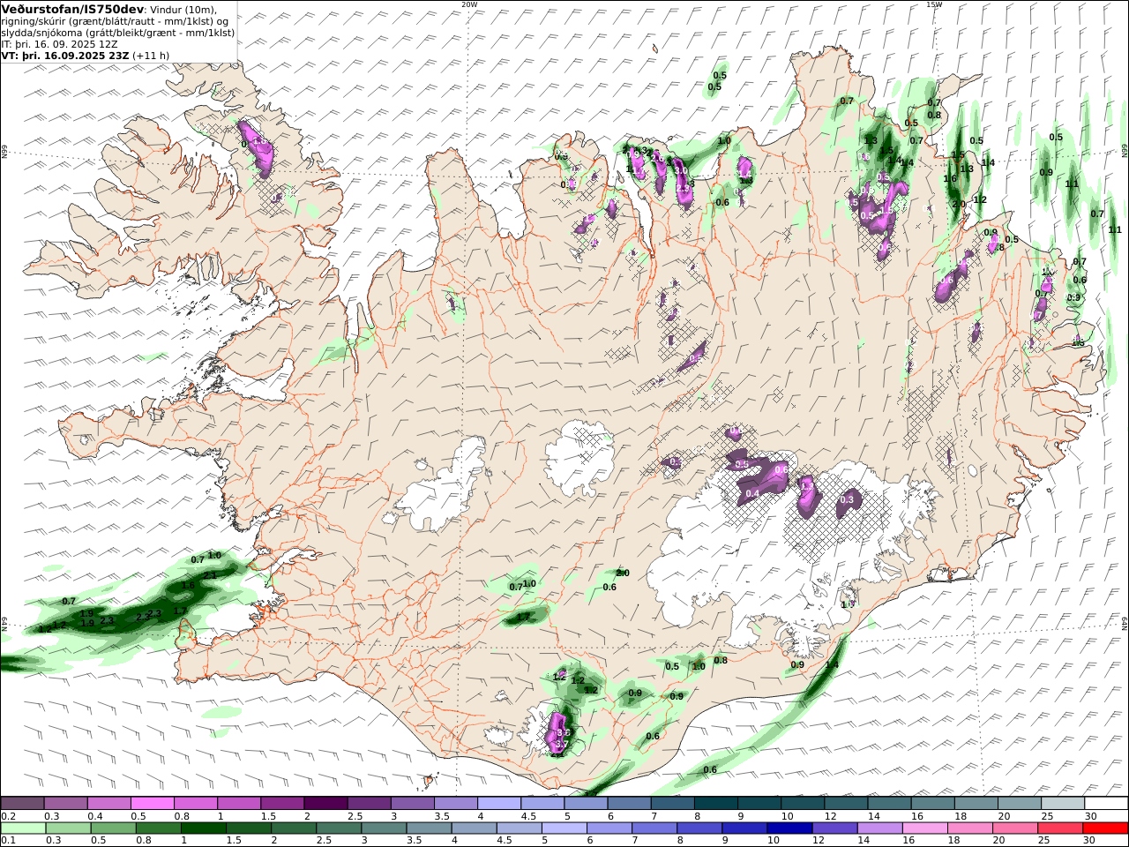Click the upper legend swatch for 25–30
The width and height of the screenshot is (1129, 847).
coord(1063,803)
